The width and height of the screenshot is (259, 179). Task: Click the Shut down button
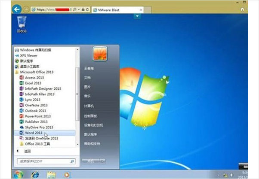click(91, 161)
